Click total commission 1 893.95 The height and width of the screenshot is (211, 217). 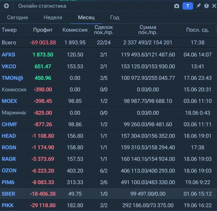point(75,43)
